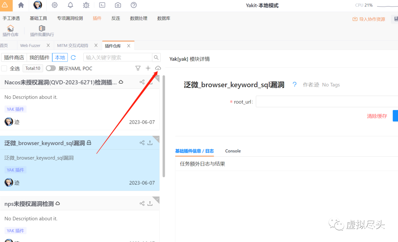398x242 pixels.
Task: Click the orange warning triangle icon
Action: pos(5,5)
